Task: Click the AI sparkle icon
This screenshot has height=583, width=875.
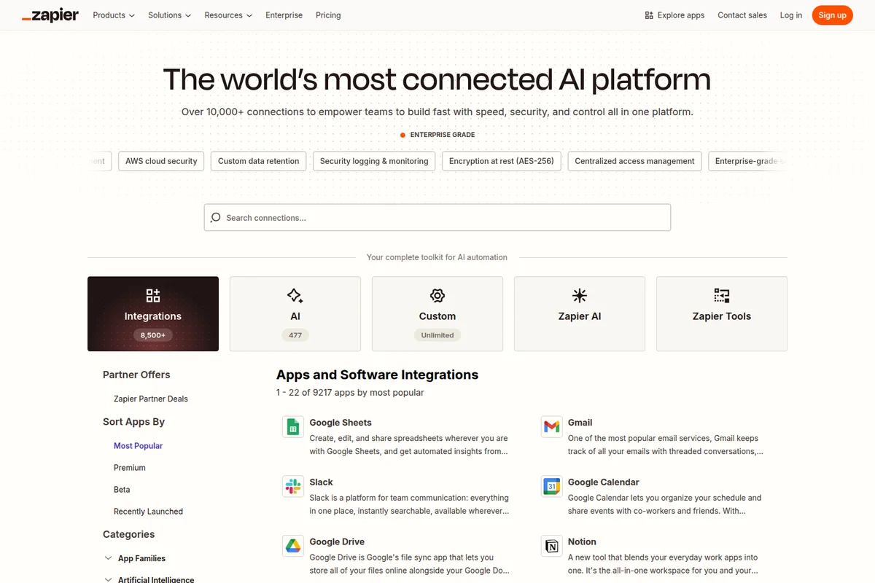Action: [295, 295]
